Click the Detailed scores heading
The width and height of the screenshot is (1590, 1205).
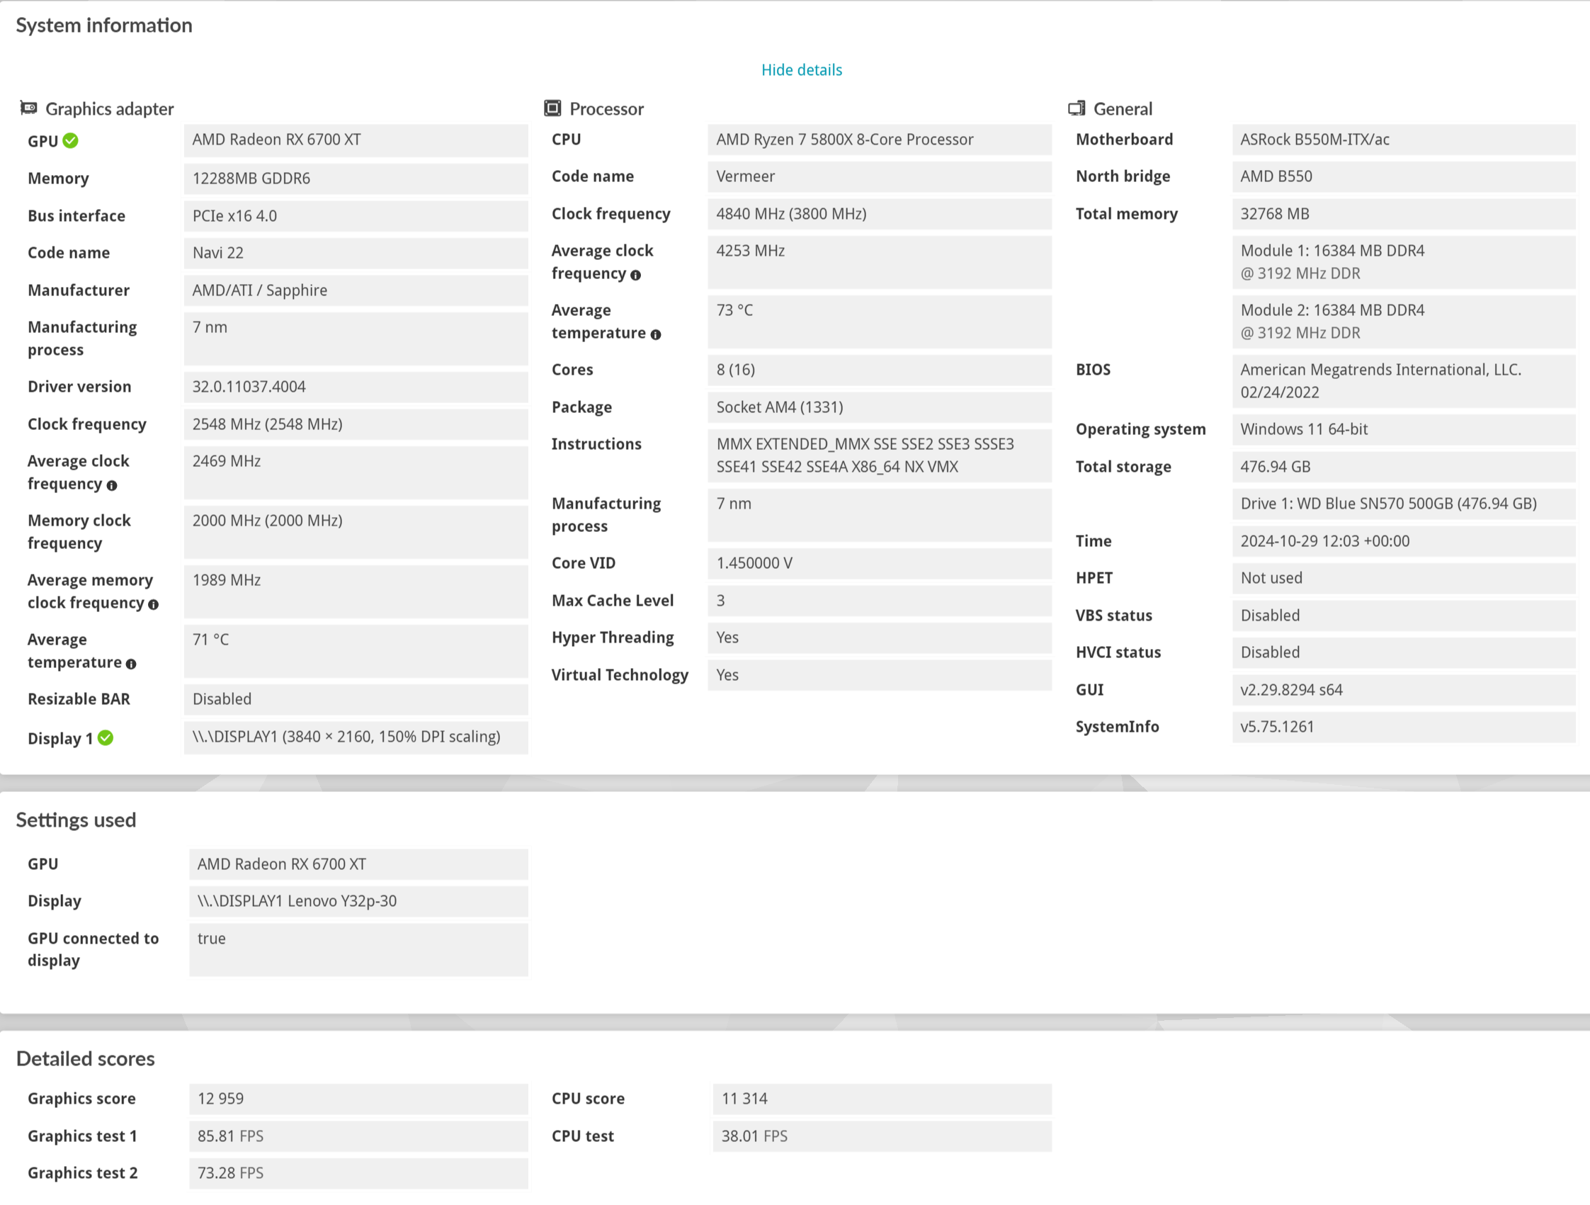[x=86, y=1058]
